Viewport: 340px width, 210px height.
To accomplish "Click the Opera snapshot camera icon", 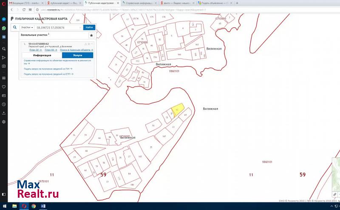I will coord(3,66).
